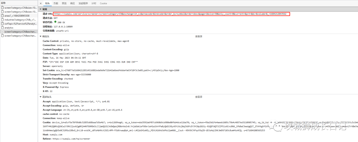Image resolution: width=358 pixels, height=142 pixels.
Task: Close the request details panel
Action: pos(40,3)
